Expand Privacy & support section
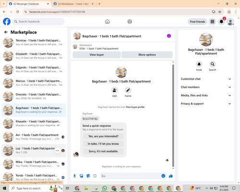 coord(206,104)
